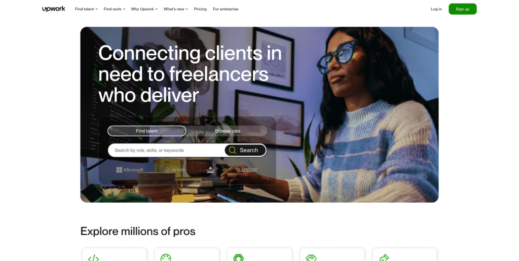Screen dimensions: 519x261
Task: Click the Airbnb logo in the hero
Action: point(175,170)
